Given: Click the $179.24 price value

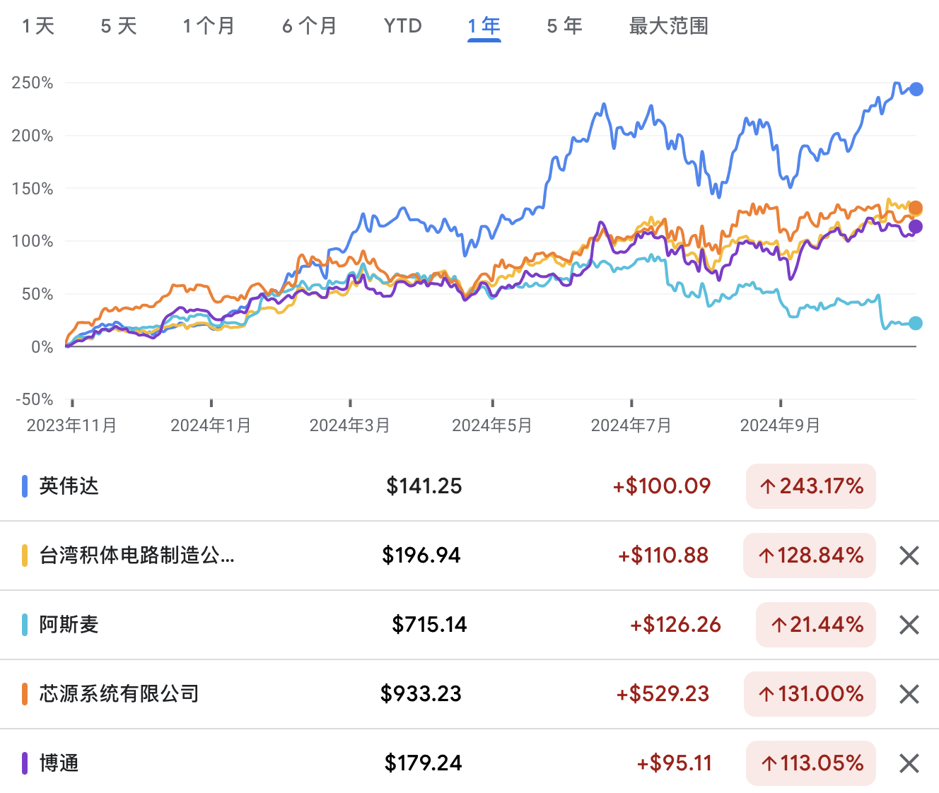Looking at the screenshot, I should (x=424, y=763).
